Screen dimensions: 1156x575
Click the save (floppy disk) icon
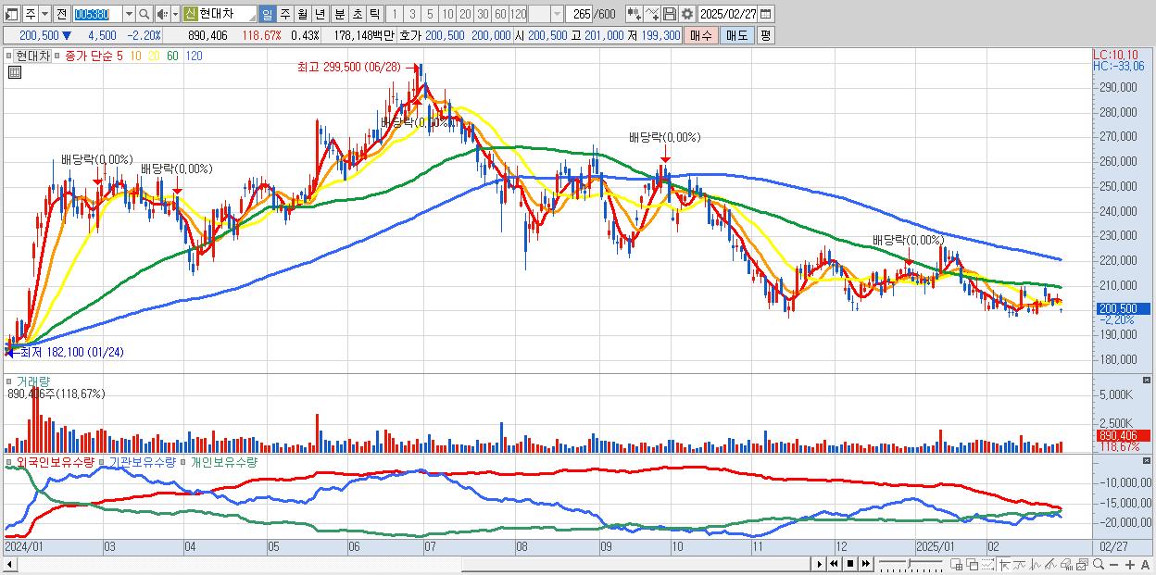pyautogui.click(x=670, y=14)
